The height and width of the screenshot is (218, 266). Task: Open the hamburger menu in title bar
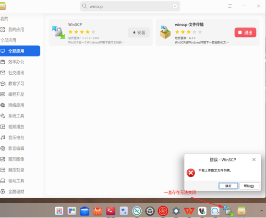(230, 6)
